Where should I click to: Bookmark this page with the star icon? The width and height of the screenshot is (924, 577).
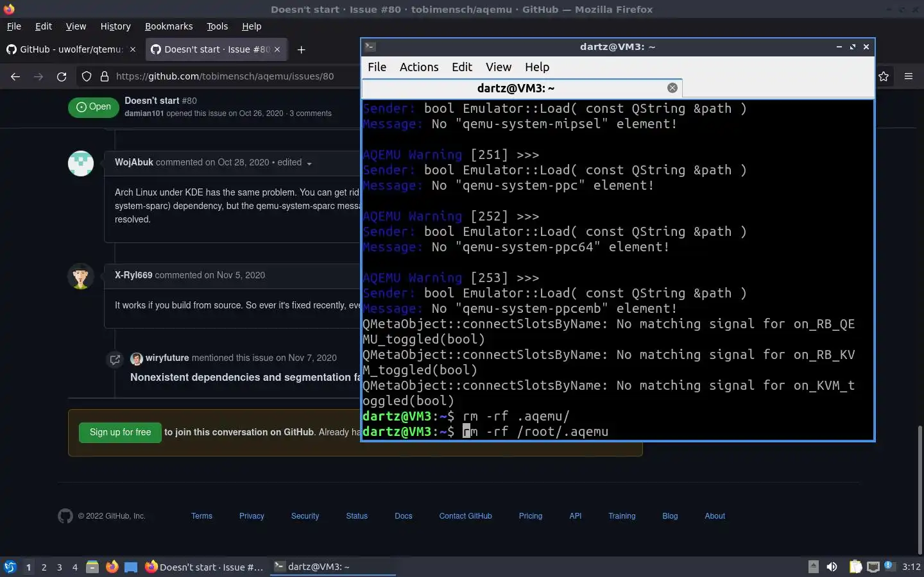click(x=884, y=76)
